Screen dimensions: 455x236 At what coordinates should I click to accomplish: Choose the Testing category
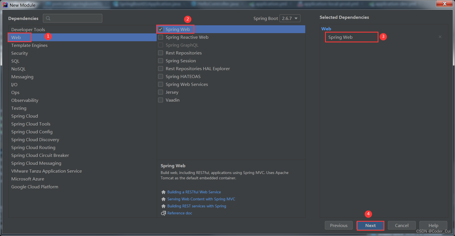click(82, 108)
